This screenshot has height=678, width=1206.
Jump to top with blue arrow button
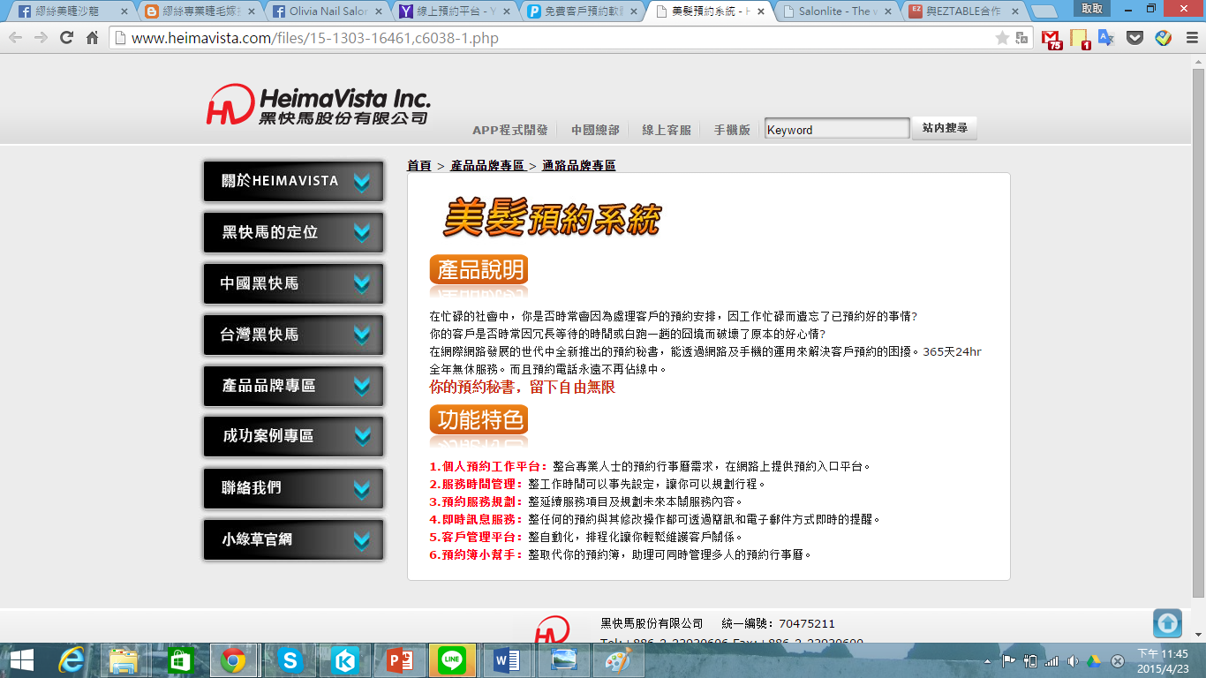pyautogui.click(x=1167, y=623)
